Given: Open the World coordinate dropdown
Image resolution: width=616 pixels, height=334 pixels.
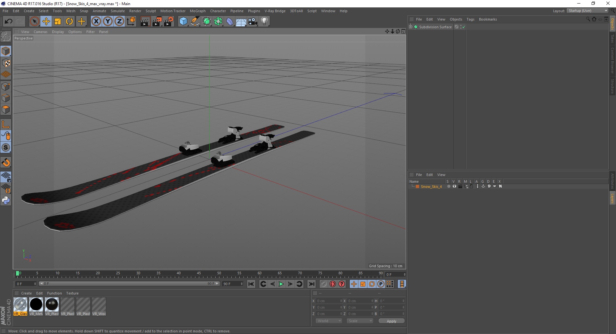Looking at the screenshot, I should tap(329, 321).
